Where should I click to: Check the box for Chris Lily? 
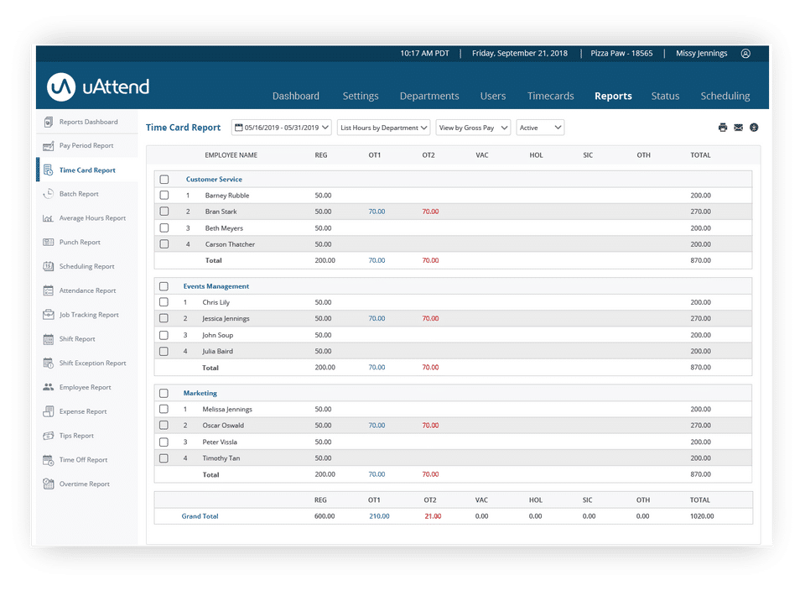pos(164,302)
